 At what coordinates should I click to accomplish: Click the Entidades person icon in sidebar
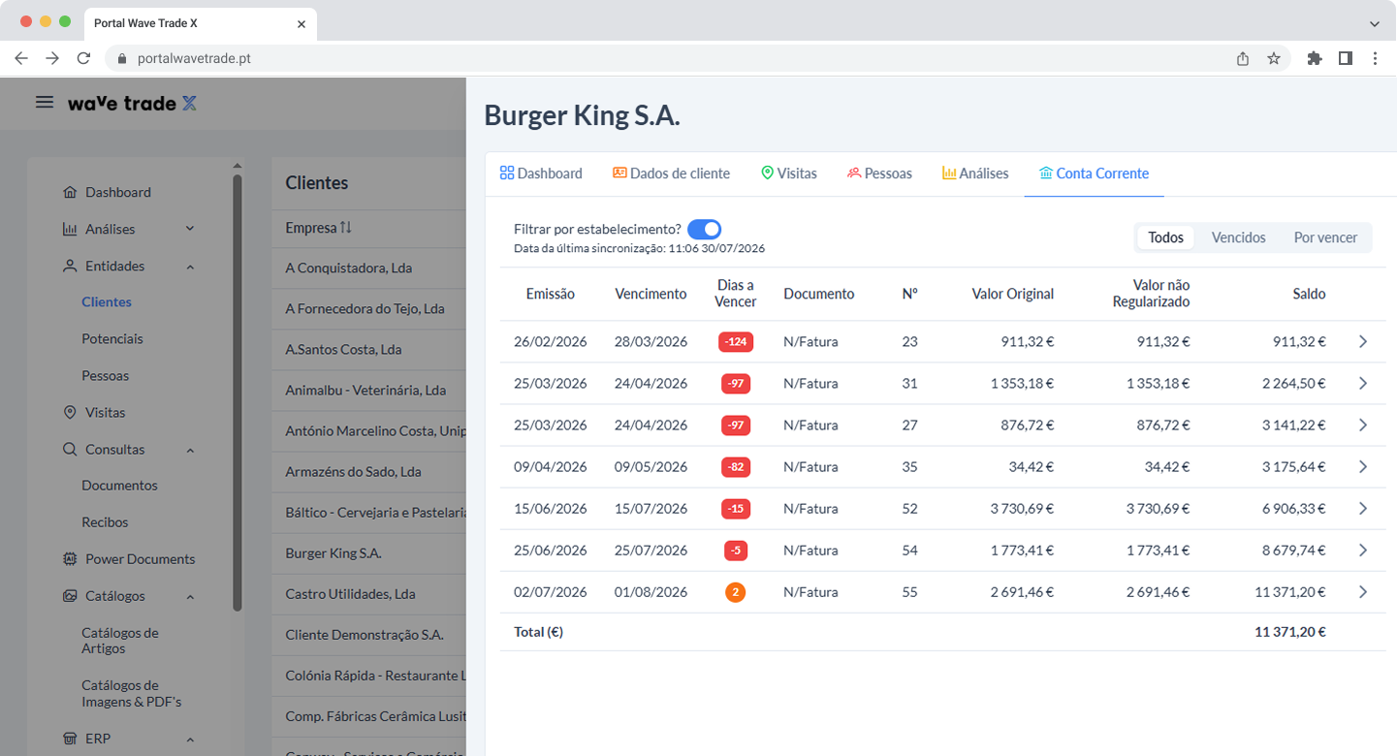pyautogui.click(x=70, y=266)
